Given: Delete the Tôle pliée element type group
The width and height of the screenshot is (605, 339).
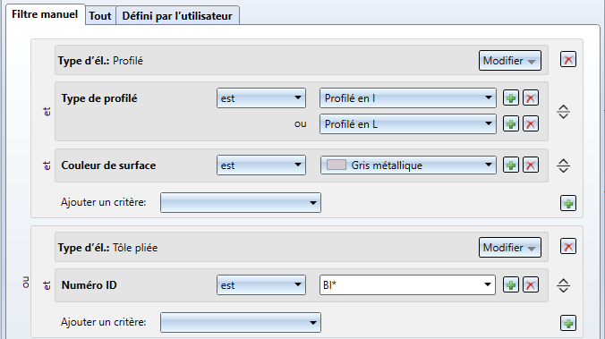Looking at the screenshot, I should (568, 247).
